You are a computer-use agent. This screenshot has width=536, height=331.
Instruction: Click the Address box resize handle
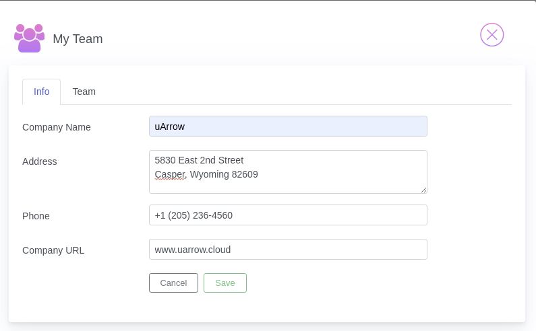pyautogui.click(x=423, y=190)
